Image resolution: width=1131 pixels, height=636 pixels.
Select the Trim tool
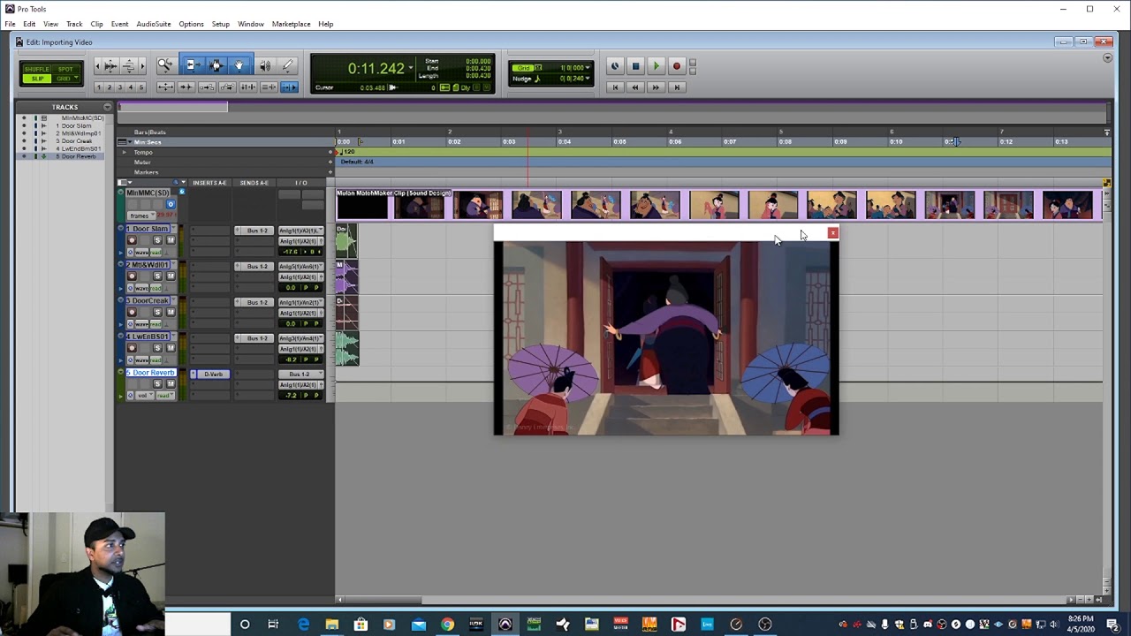192,65
